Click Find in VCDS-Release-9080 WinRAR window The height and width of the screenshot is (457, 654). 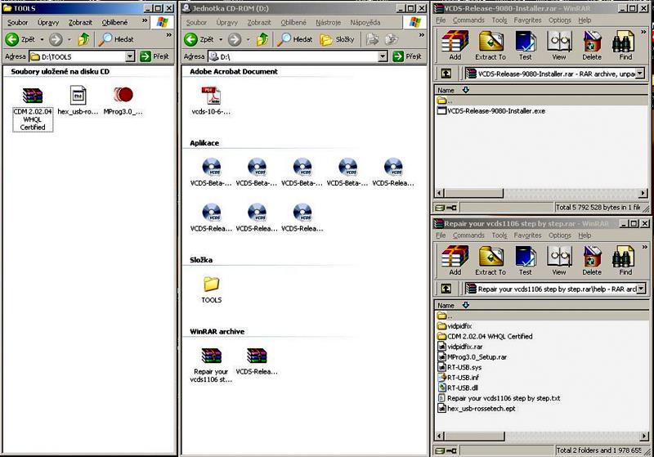point(625,46)
